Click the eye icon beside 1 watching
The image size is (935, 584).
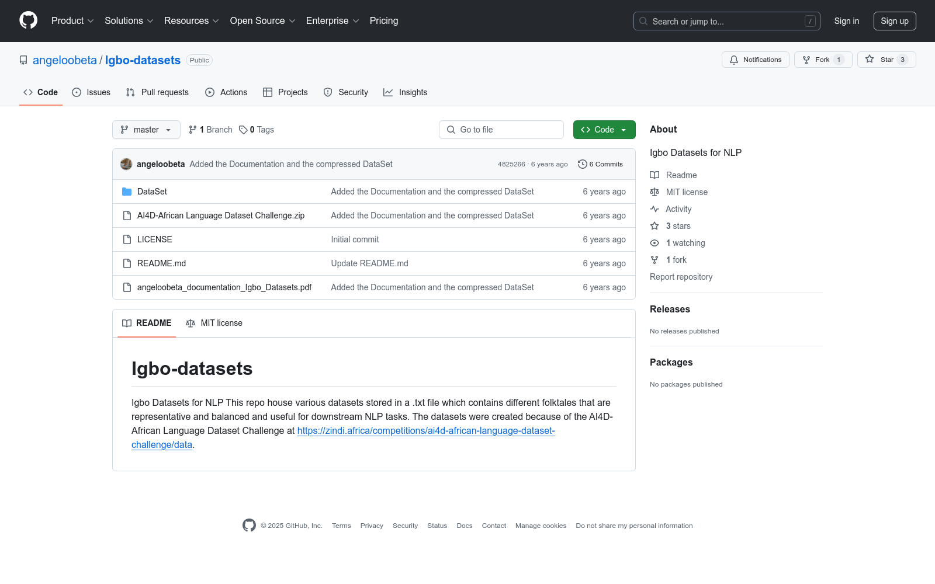tap(654, 243)
